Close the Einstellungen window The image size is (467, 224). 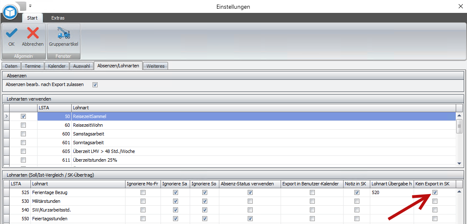pyautogui.click(x=460, y=6)
